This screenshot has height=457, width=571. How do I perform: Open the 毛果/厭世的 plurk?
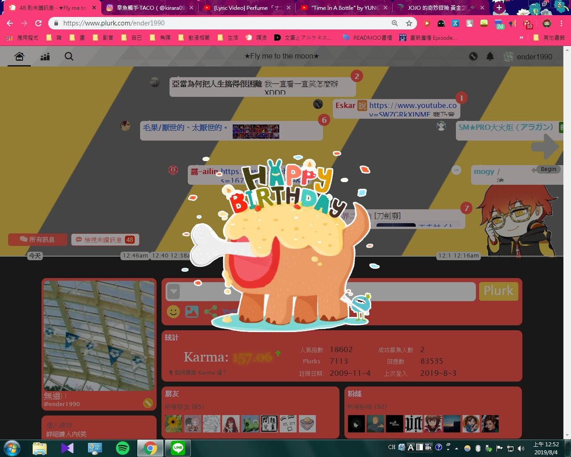tap(231, 131)
